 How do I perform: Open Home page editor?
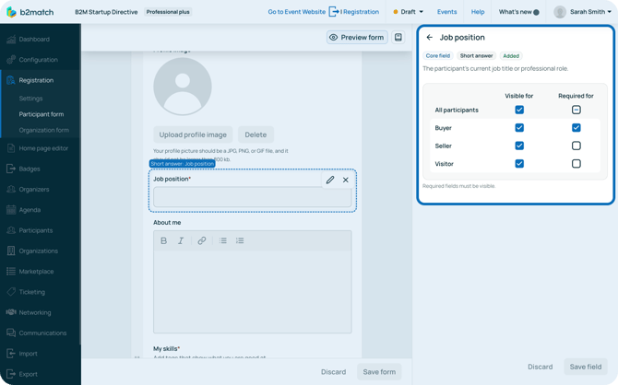point(43,148)
